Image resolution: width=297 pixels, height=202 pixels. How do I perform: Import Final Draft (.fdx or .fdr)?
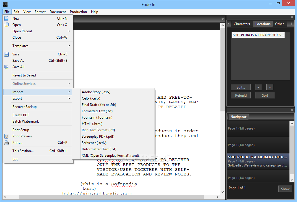click(113, 105)
